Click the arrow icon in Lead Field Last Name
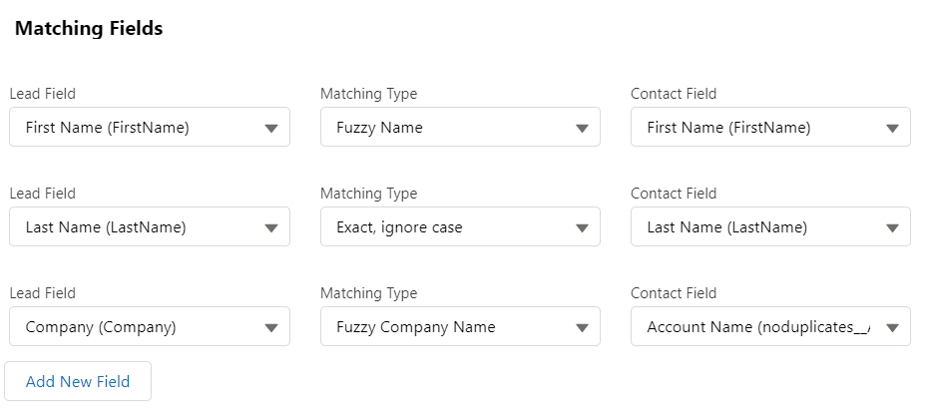The width and height of the screenshot is (928, 415). 271,228
